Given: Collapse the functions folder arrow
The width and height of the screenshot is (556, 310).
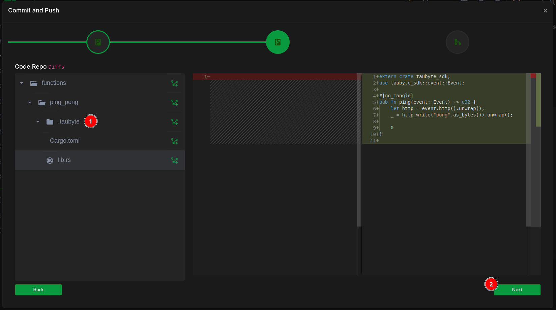Looking at the screenshot, I should pos(22,83).
